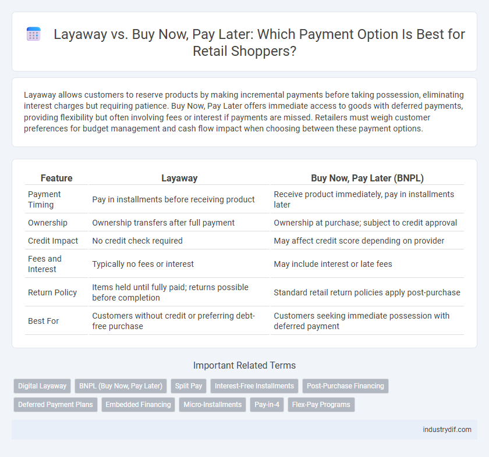Click the Important Related Terms heading
This screenshot has width=489, height=457.
tap(244, 365)
